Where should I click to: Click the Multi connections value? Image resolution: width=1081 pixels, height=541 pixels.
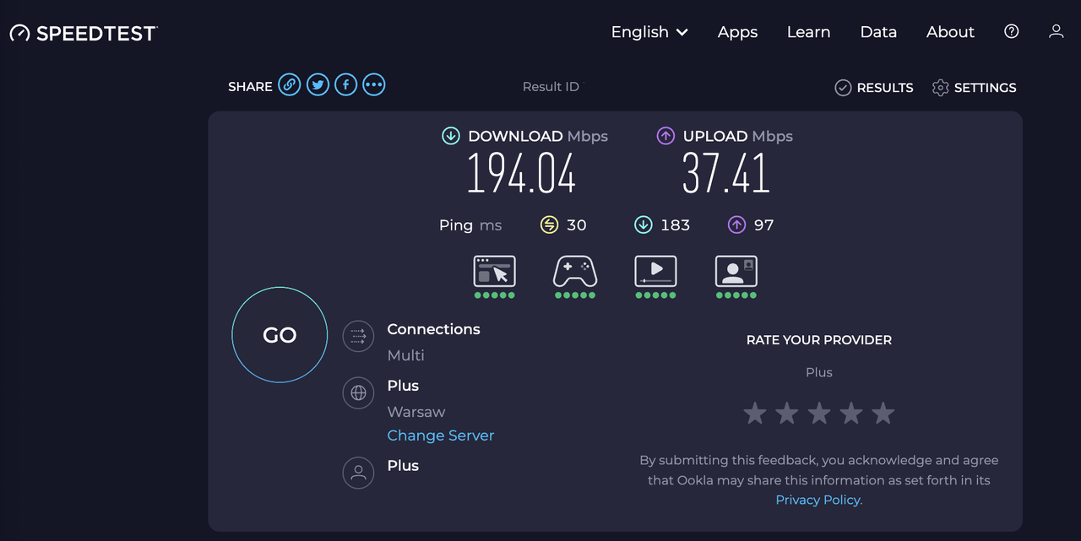pos(405,355)
